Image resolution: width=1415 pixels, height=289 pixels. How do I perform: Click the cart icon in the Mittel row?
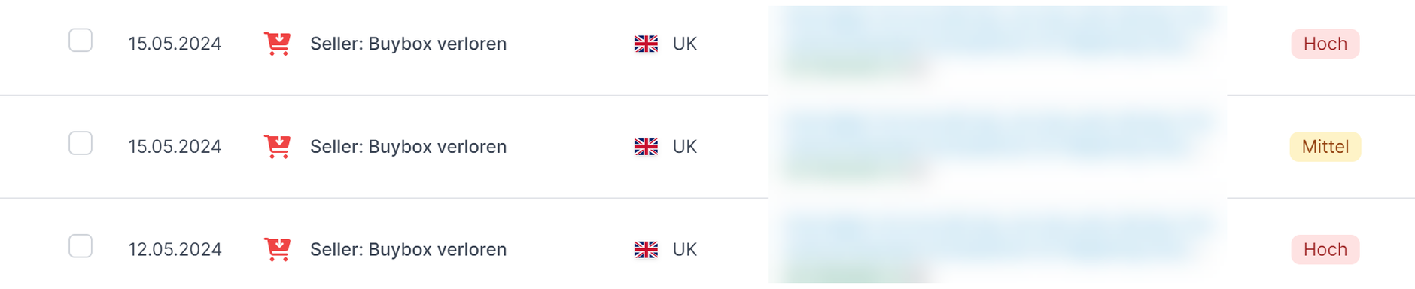(277, 146)
